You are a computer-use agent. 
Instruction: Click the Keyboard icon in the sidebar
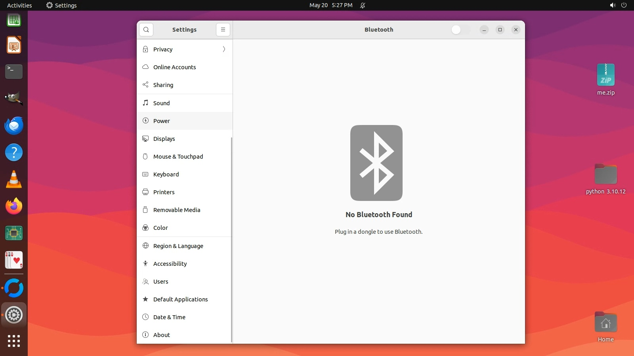coord(145,174)
